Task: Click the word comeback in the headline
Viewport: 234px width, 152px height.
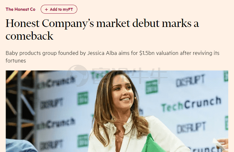Action: [29, 36]
